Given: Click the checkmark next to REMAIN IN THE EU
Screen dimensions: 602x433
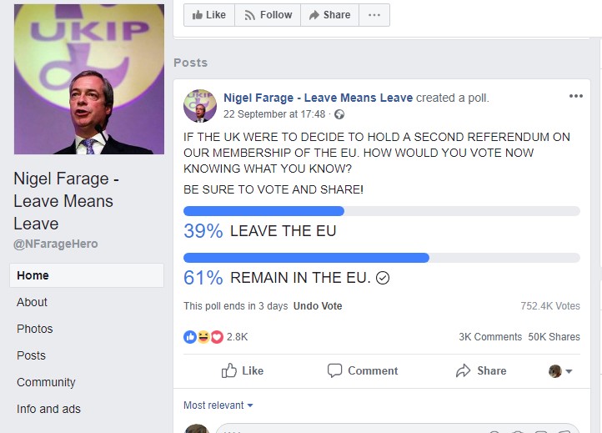Looking at the screenshot, I should [x=383, y=278].
